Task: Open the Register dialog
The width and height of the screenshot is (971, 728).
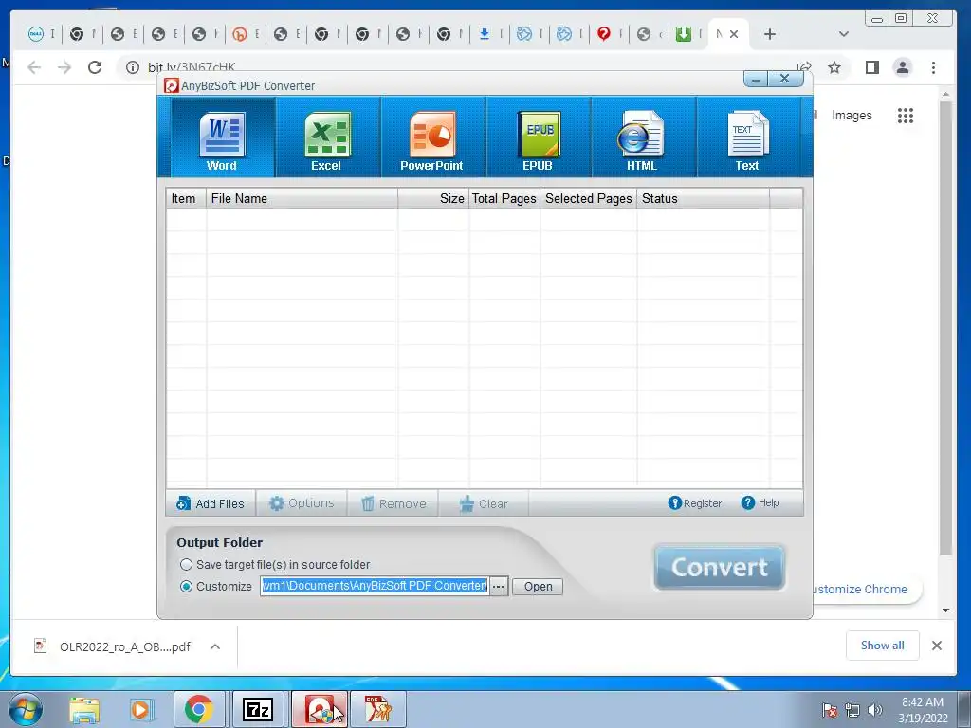Action: (x=695, y=503)
